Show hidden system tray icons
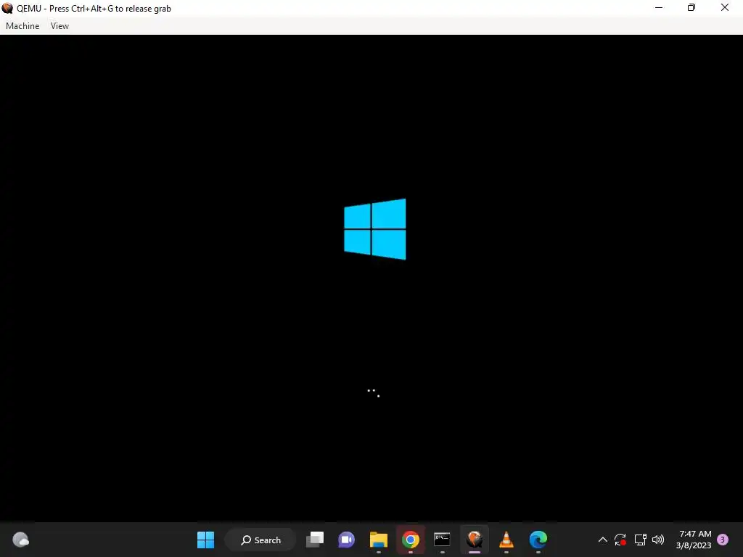This screenshot has height=557, width=743. click(x=603, y=540)
